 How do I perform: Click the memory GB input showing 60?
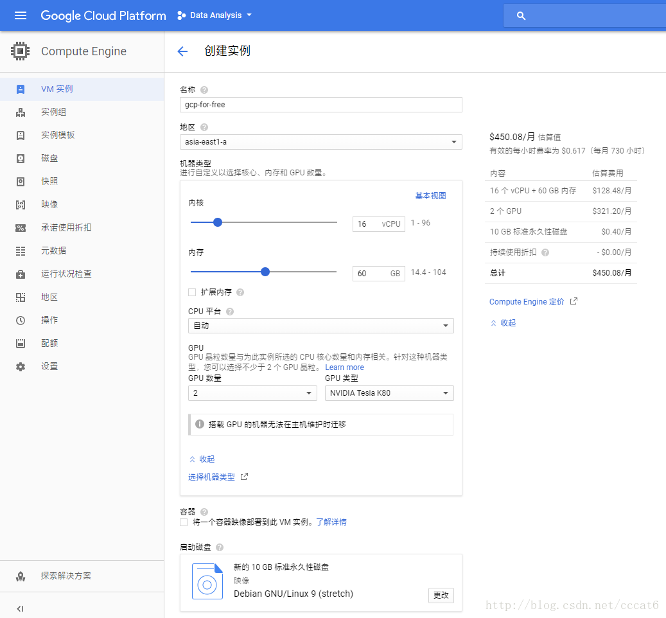(378, 274)
